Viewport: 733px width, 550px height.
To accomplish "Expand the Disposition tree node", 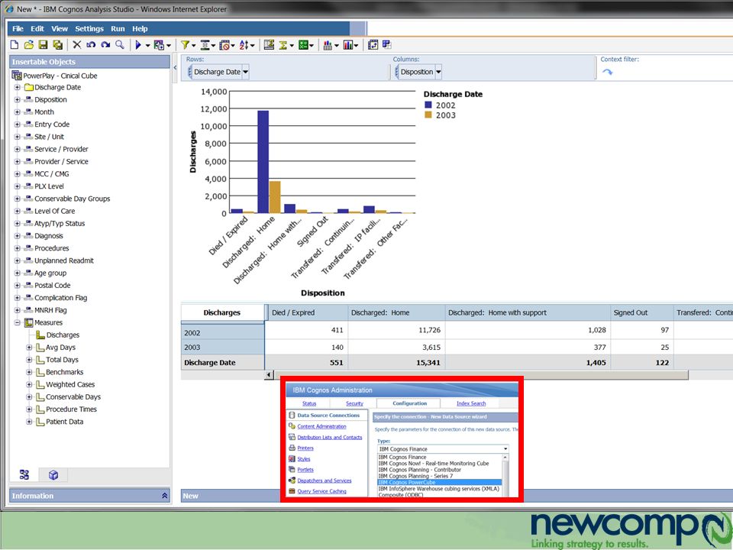I will 18,99.
